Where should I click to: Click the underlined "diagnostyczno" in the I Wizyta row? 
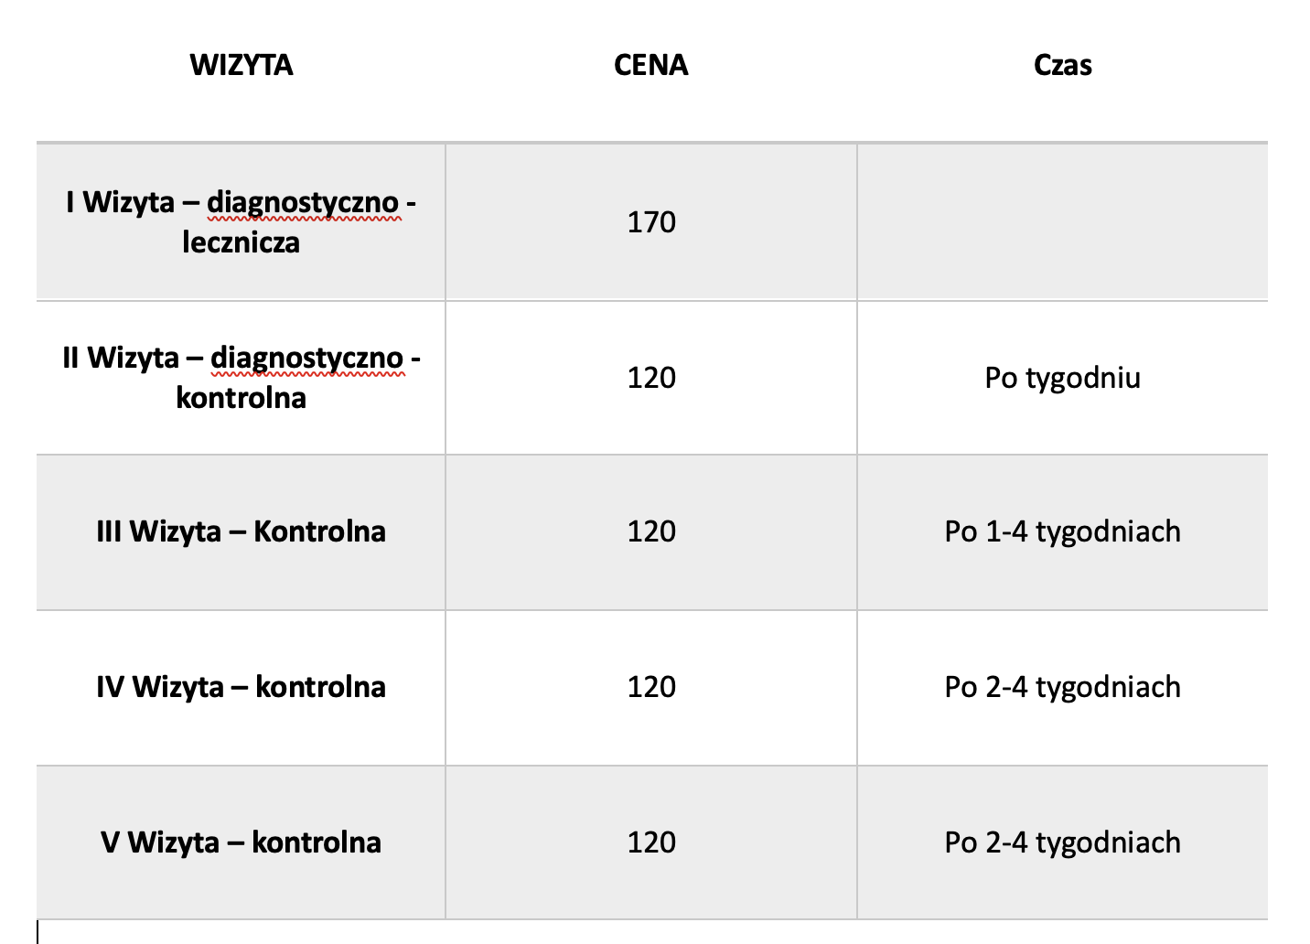(x=303, y=202)
